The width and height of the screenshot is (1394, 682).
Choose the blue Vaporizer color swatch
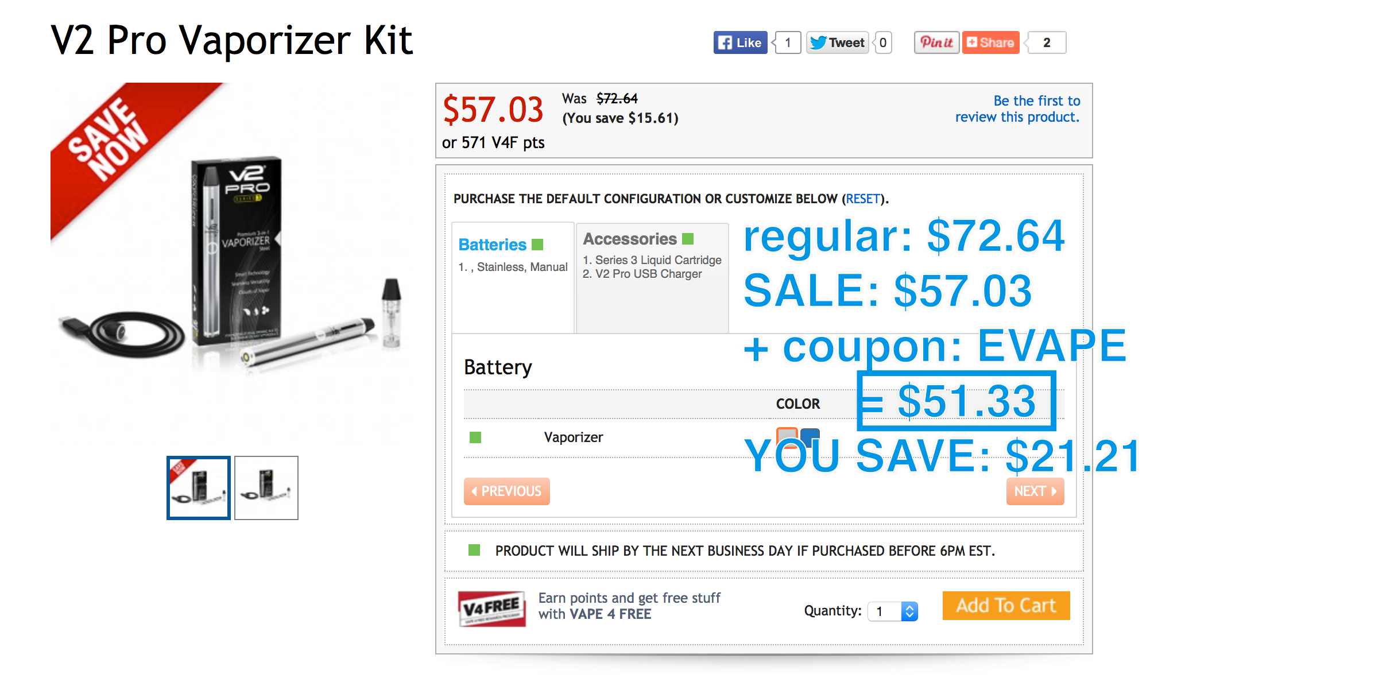(x=810, y=437)
